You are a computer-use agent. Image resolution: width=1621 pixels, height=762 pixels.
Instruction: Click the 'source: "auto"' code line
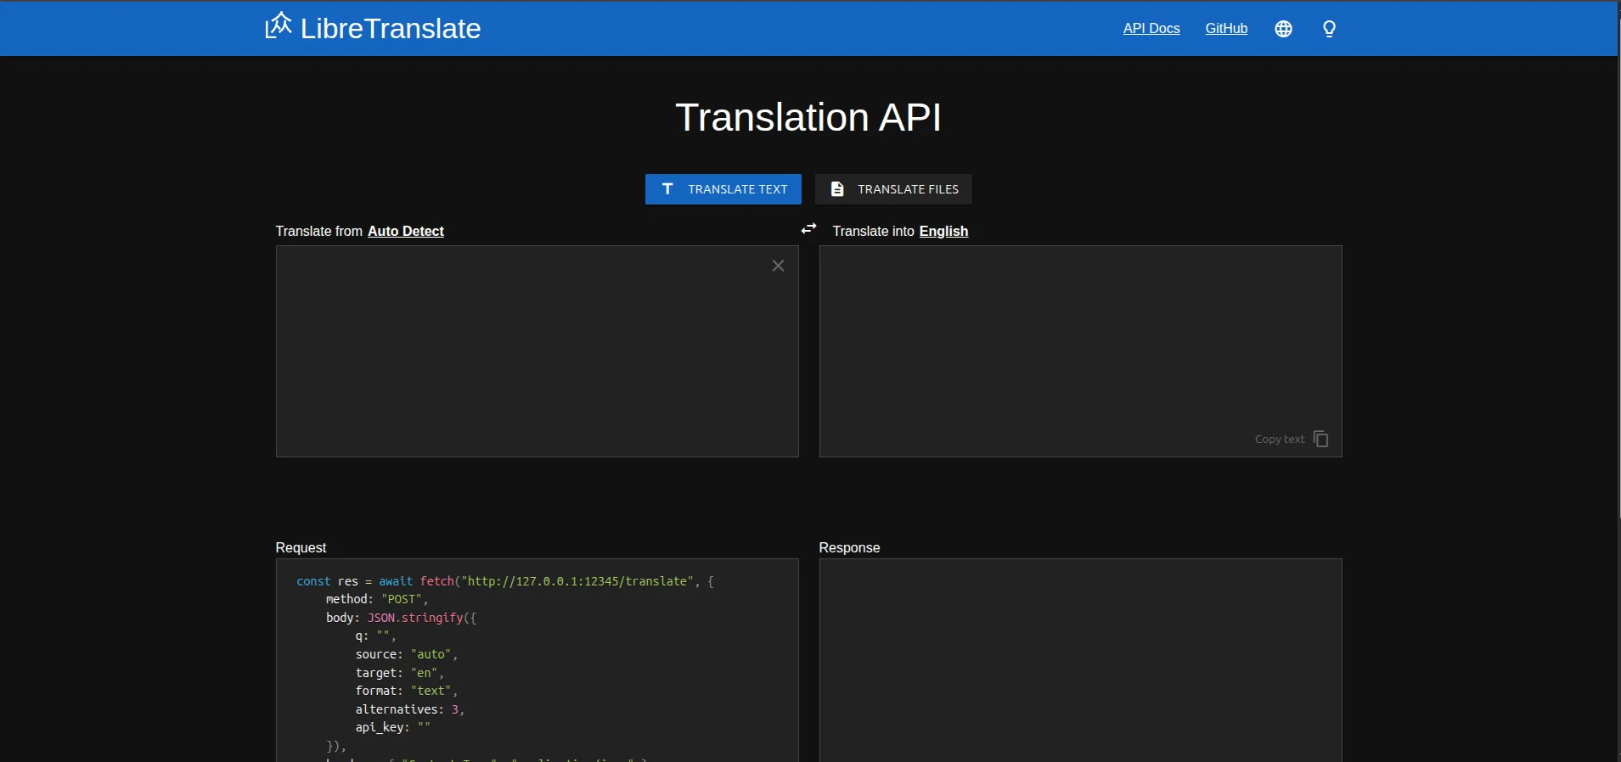[x=407, y=654]
